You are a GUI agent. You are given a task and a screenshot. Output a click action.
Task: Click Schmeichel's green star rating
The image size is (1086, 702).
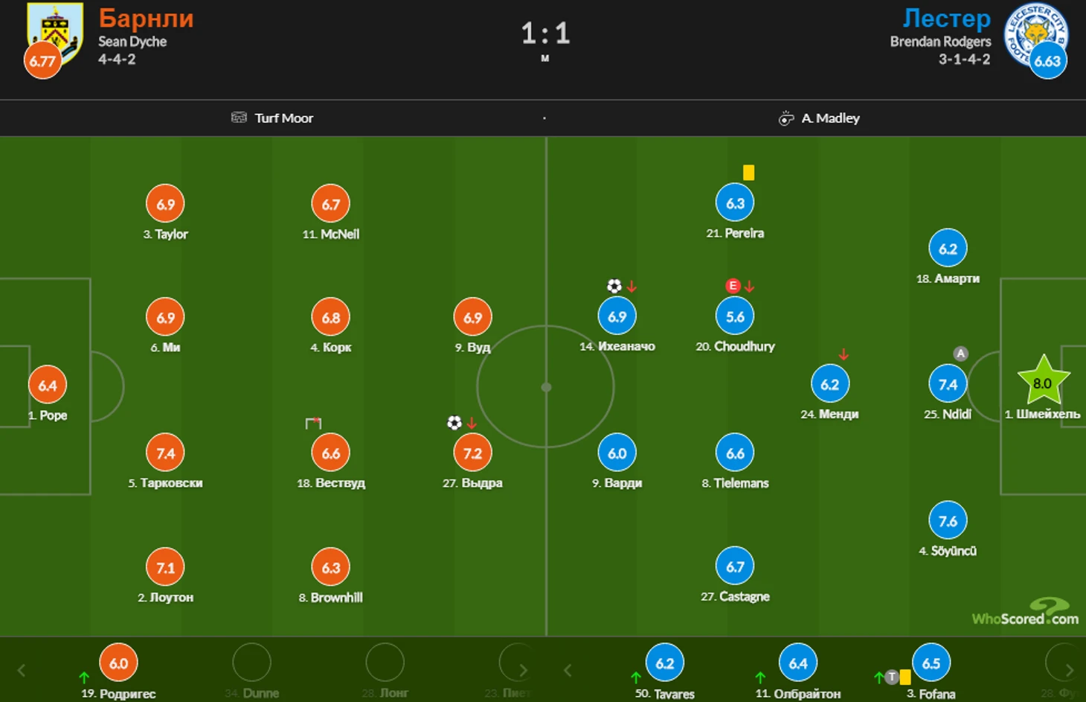click(x=1044, y=383)
